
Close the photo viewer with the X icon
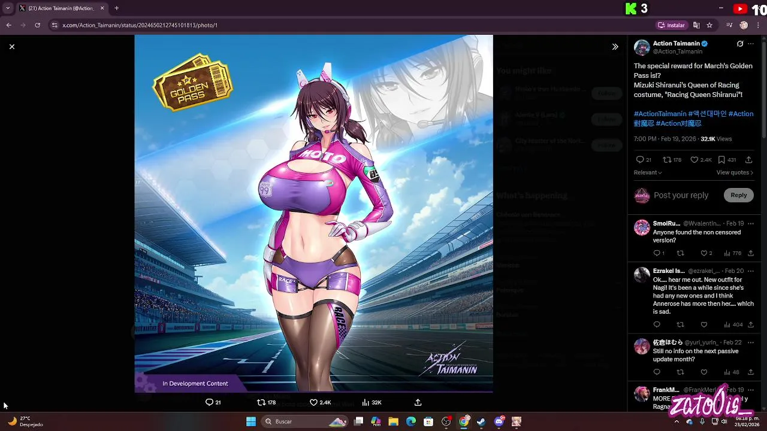[11, 47]
